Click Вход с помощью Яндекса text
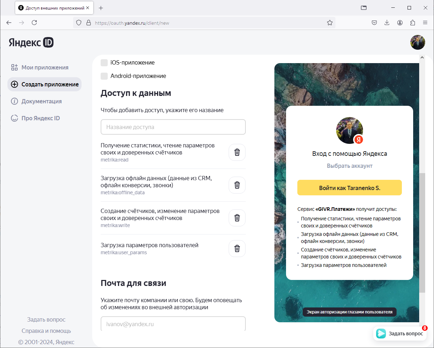The image size is (434, 348). pos(350,154)
